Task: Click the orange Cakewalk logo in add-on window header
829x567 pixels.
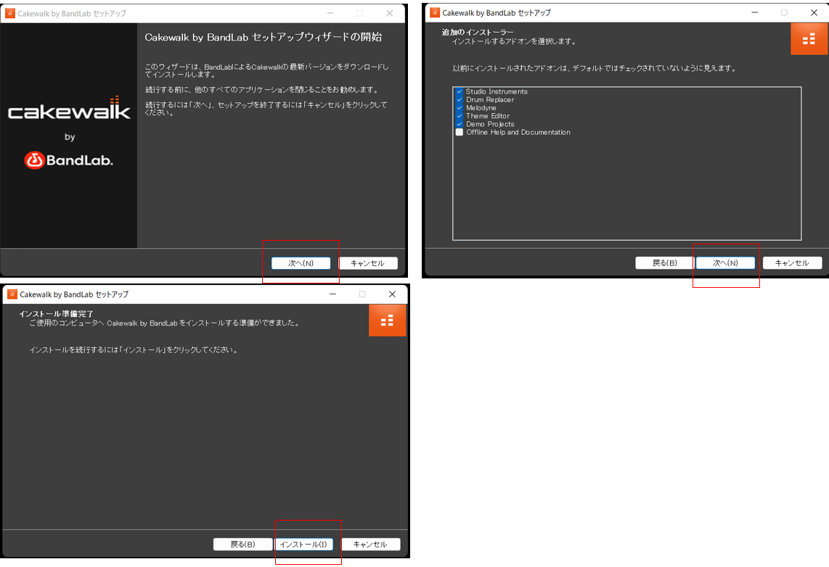Action: click(809, 39)
